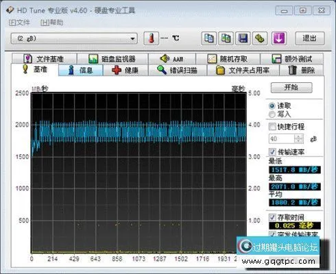
Task: Click the purple download arrow icon
Action: pyautogui.click(x=278, y=38)
